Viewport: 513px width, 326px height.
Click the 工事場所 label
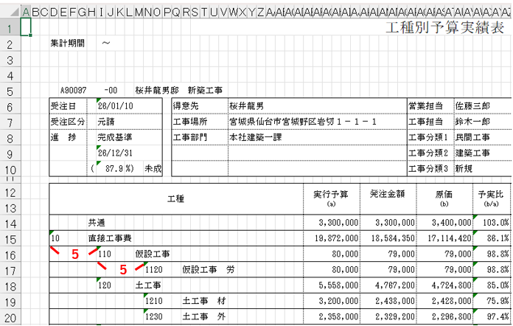pyautogui.click(x=190, y=122)
